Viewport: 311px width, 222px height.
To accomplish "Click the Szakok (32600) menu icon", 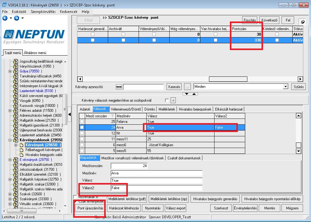I will click(16, 194).
